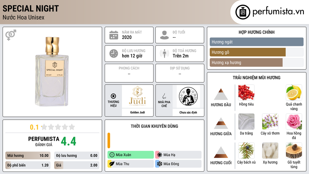The width and height of the screenshot is (309, 174).
Task: Click the sillage icon for Độ toả hương
Action: pyautogui.click(x=164, y=53)
